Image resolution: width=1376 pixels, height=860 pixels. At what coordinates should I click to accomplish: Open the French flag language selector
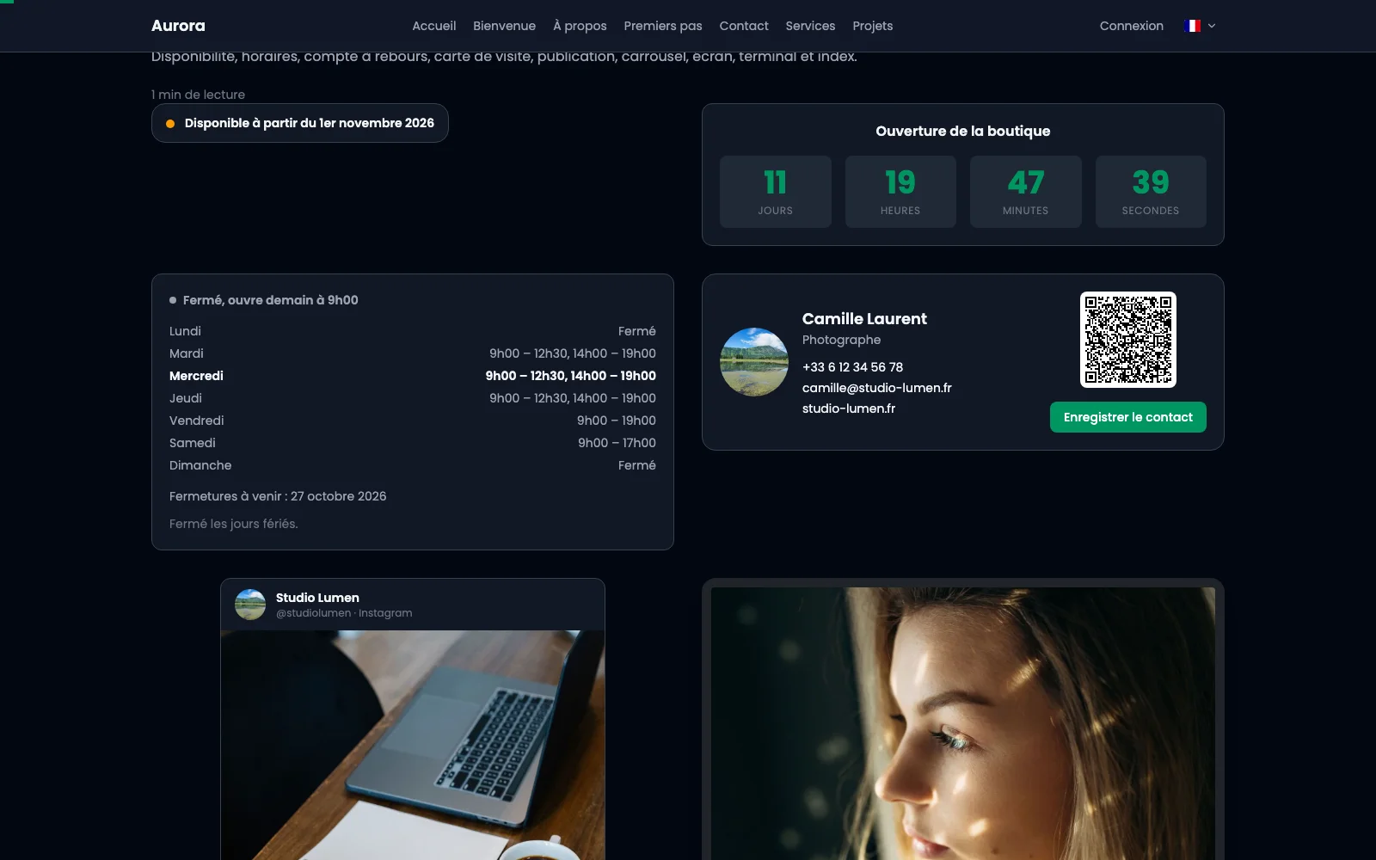1200,26
